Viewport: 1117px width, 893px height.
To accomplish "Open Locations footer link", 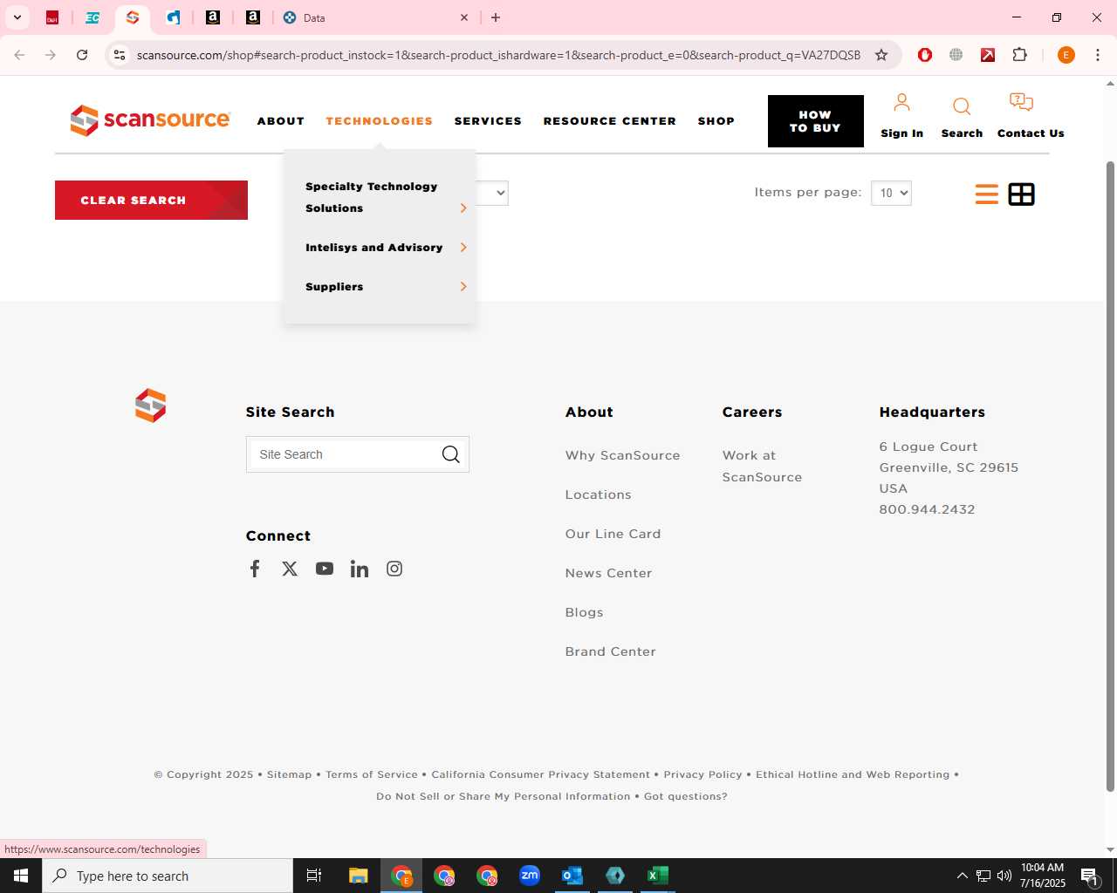I will [x=598, y=494].
